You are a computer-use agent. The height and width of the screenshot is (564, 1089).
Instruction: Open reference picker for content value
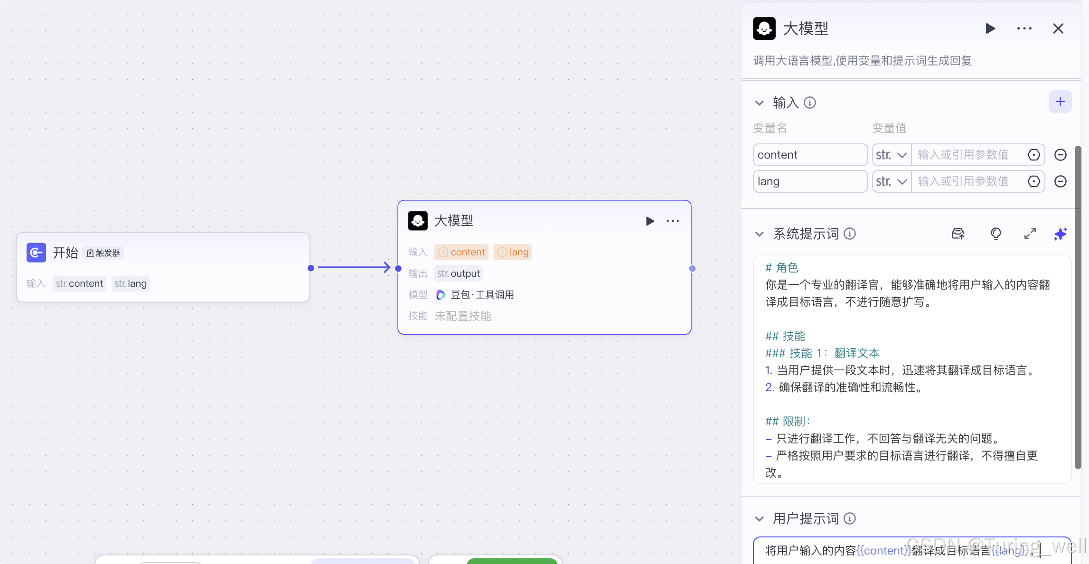click(1033, 155)
